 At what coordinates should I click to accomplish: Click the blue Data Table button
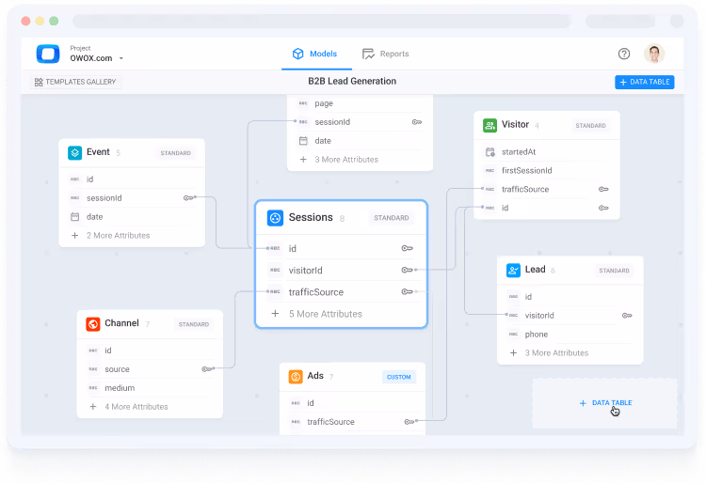tap(644, 82)
